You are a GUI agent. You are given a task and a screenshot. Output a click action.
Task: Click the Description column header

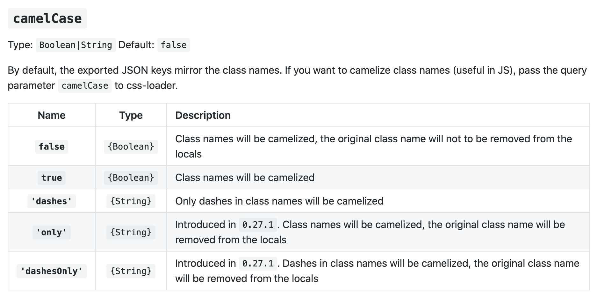[x=203, y=115]
